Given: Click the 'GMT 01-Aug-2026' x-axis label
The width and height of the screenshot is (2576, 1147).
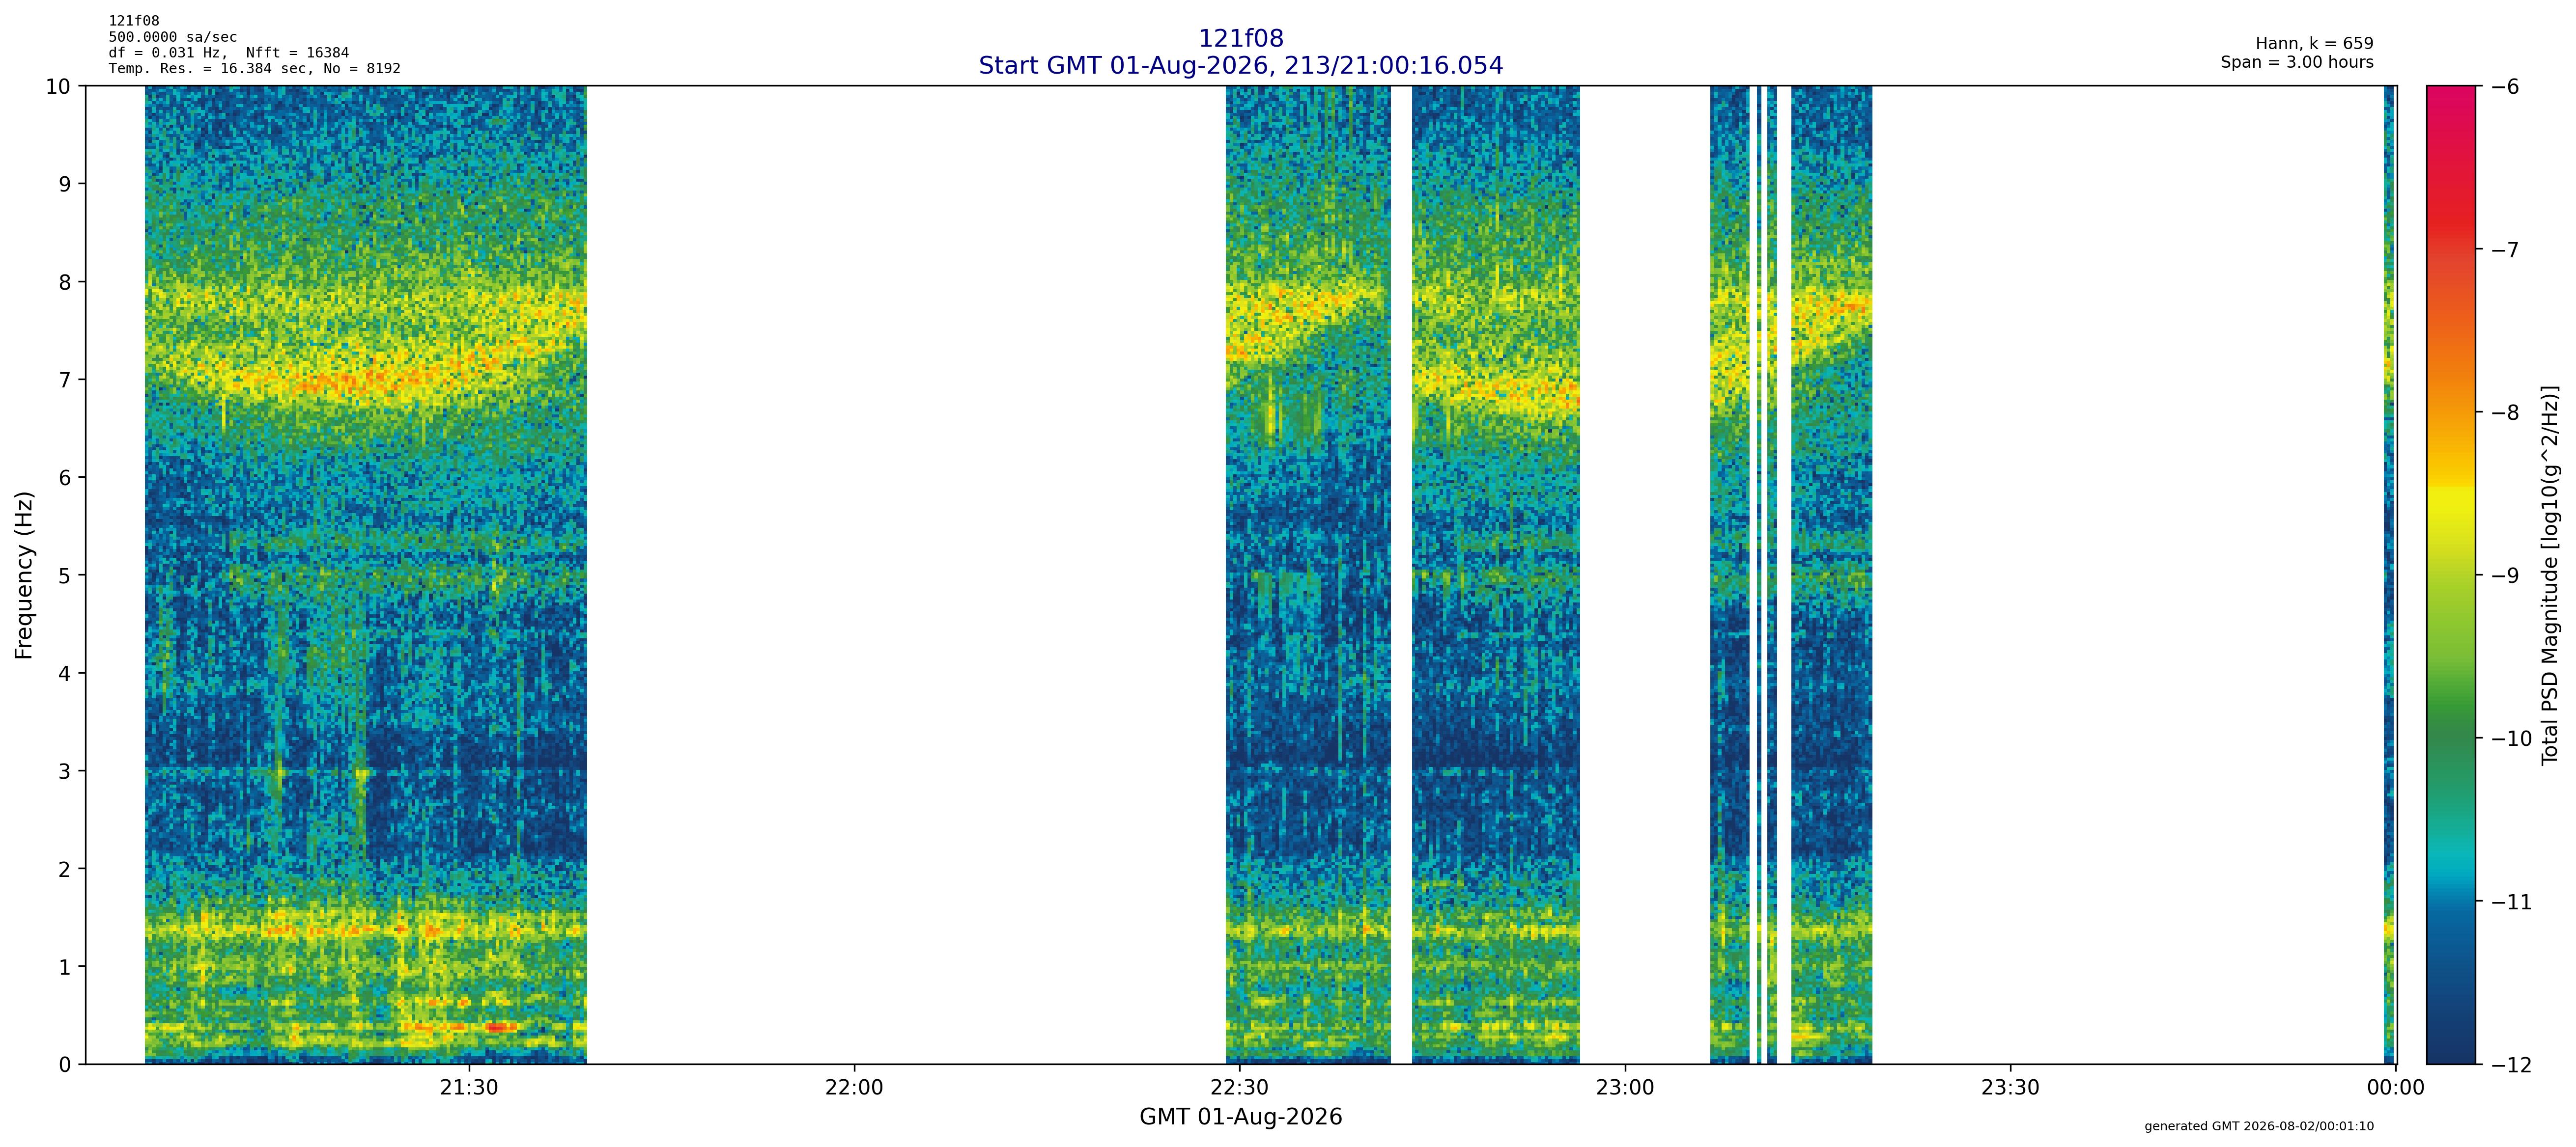Looking at the screenshot, I should [x=1241, y=1117].
